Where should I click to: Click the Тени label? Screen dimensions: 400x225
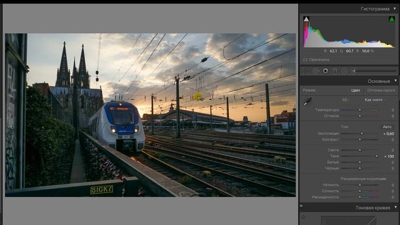(x=334, y=156)
